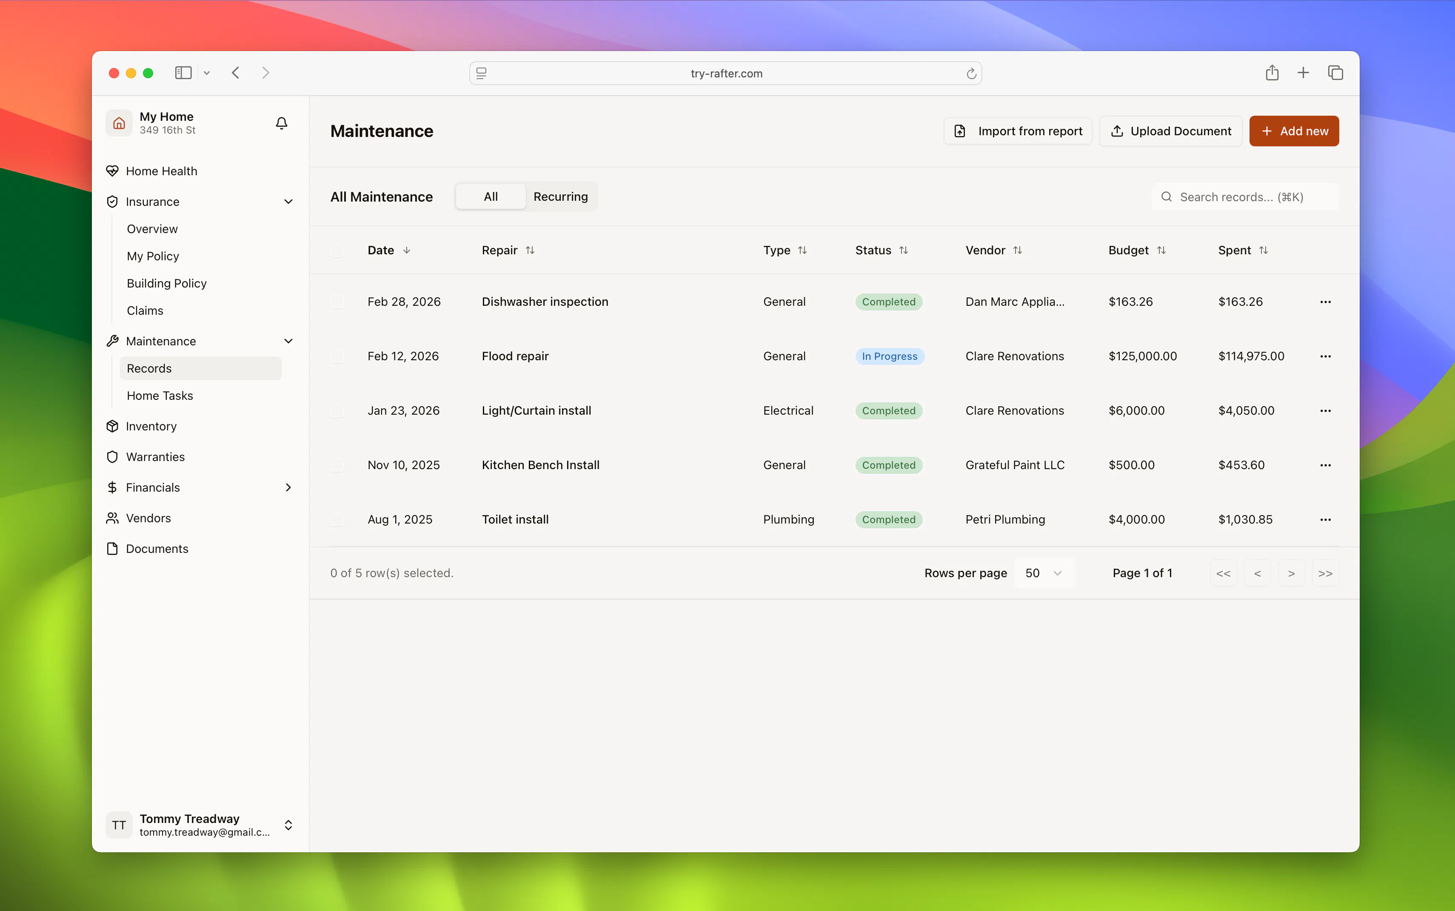The image size is (1455, 911).
Task: Click the try-rafter.com address bar
Action: tap(726, 74)
